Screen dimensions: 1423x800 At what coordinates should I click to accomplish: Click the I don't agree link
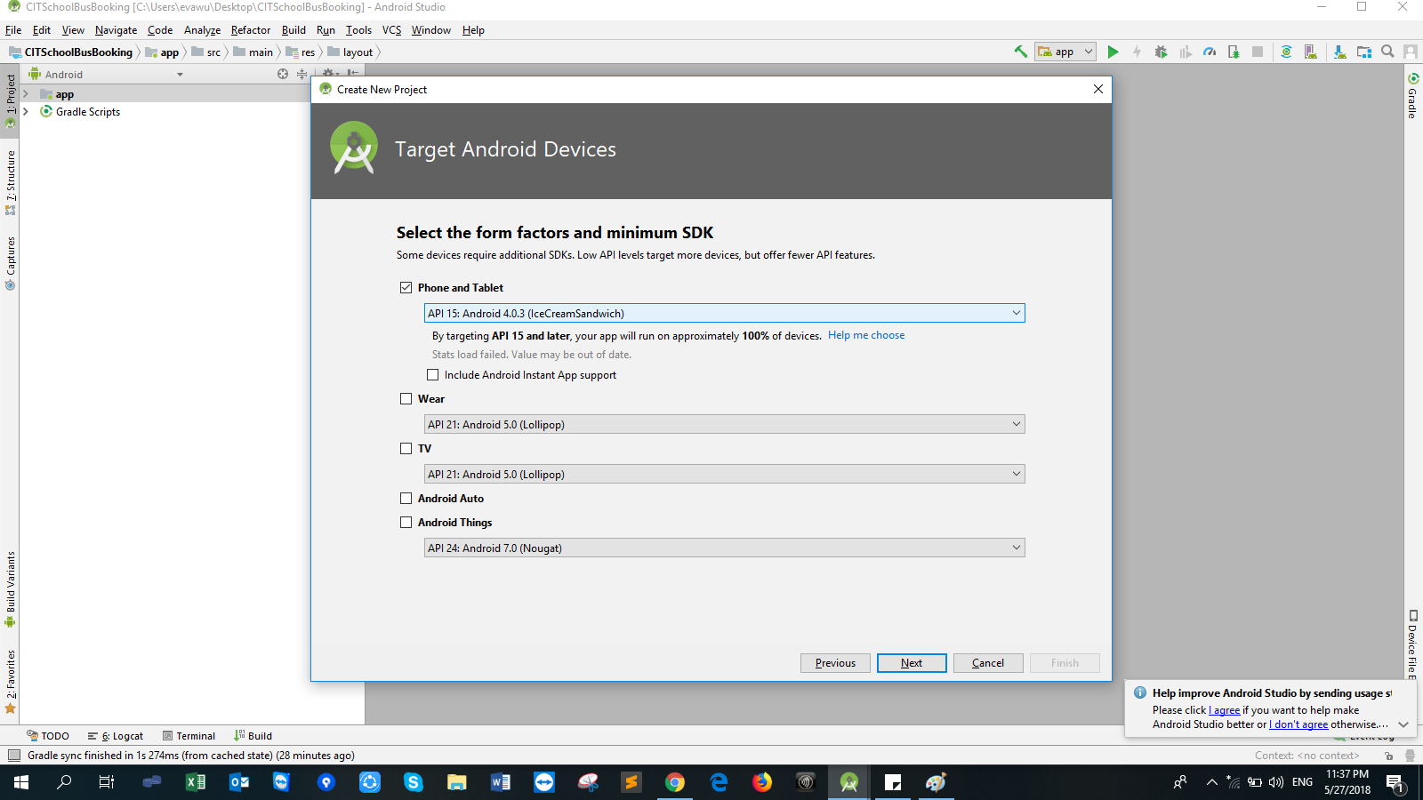pos(1298,724)
